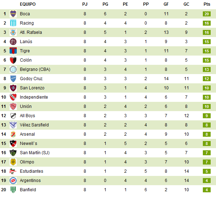The height and width of the screenshot is (198, 216).
Task: Click the Racing club crest icon
Action: [13, 23]
